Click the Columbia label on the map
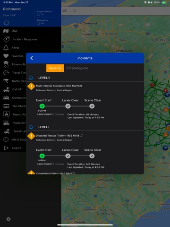This screenshot has height=227, width=170. point(88,210)
